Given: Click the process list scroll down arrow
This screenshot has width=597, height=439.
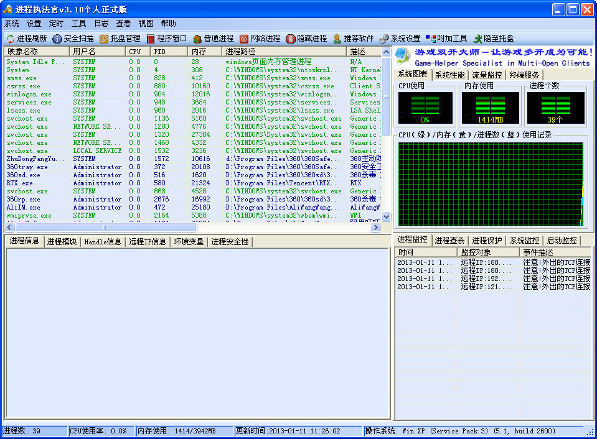Looking at the screenshot, I should [386, 217].
